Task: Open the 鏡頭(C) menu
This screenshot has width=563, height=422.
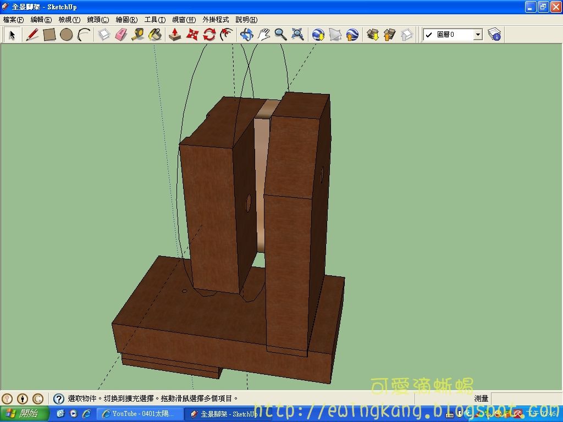Action: coord(98,20)
